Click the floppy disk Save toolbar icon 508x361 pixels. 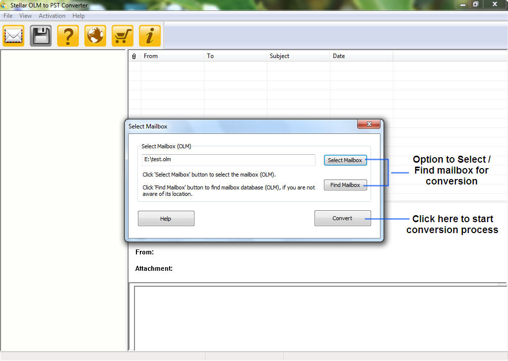tap(41, 36)
